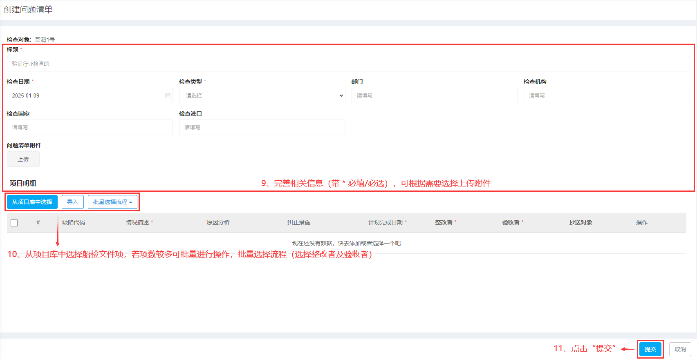Focus the 标题 input field

348,64
